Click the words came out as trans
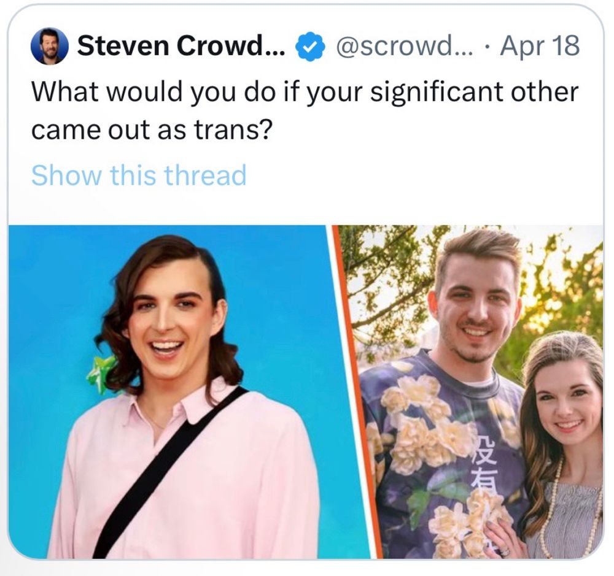The image size is (614, 576). 151,130
